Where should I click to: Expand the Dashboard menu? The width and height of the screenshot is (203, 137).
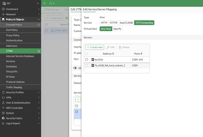[39, 9]
